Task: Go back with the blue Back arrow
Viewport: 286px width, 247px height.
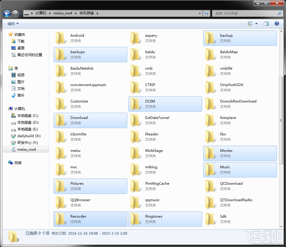Action: 7,14
